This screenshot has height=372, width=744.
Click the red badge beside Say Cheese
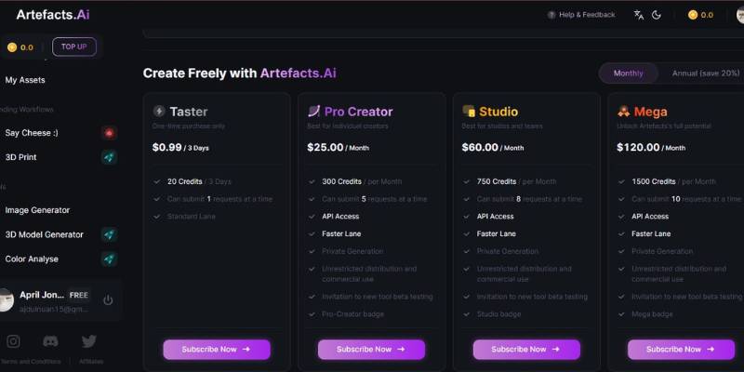109,133
